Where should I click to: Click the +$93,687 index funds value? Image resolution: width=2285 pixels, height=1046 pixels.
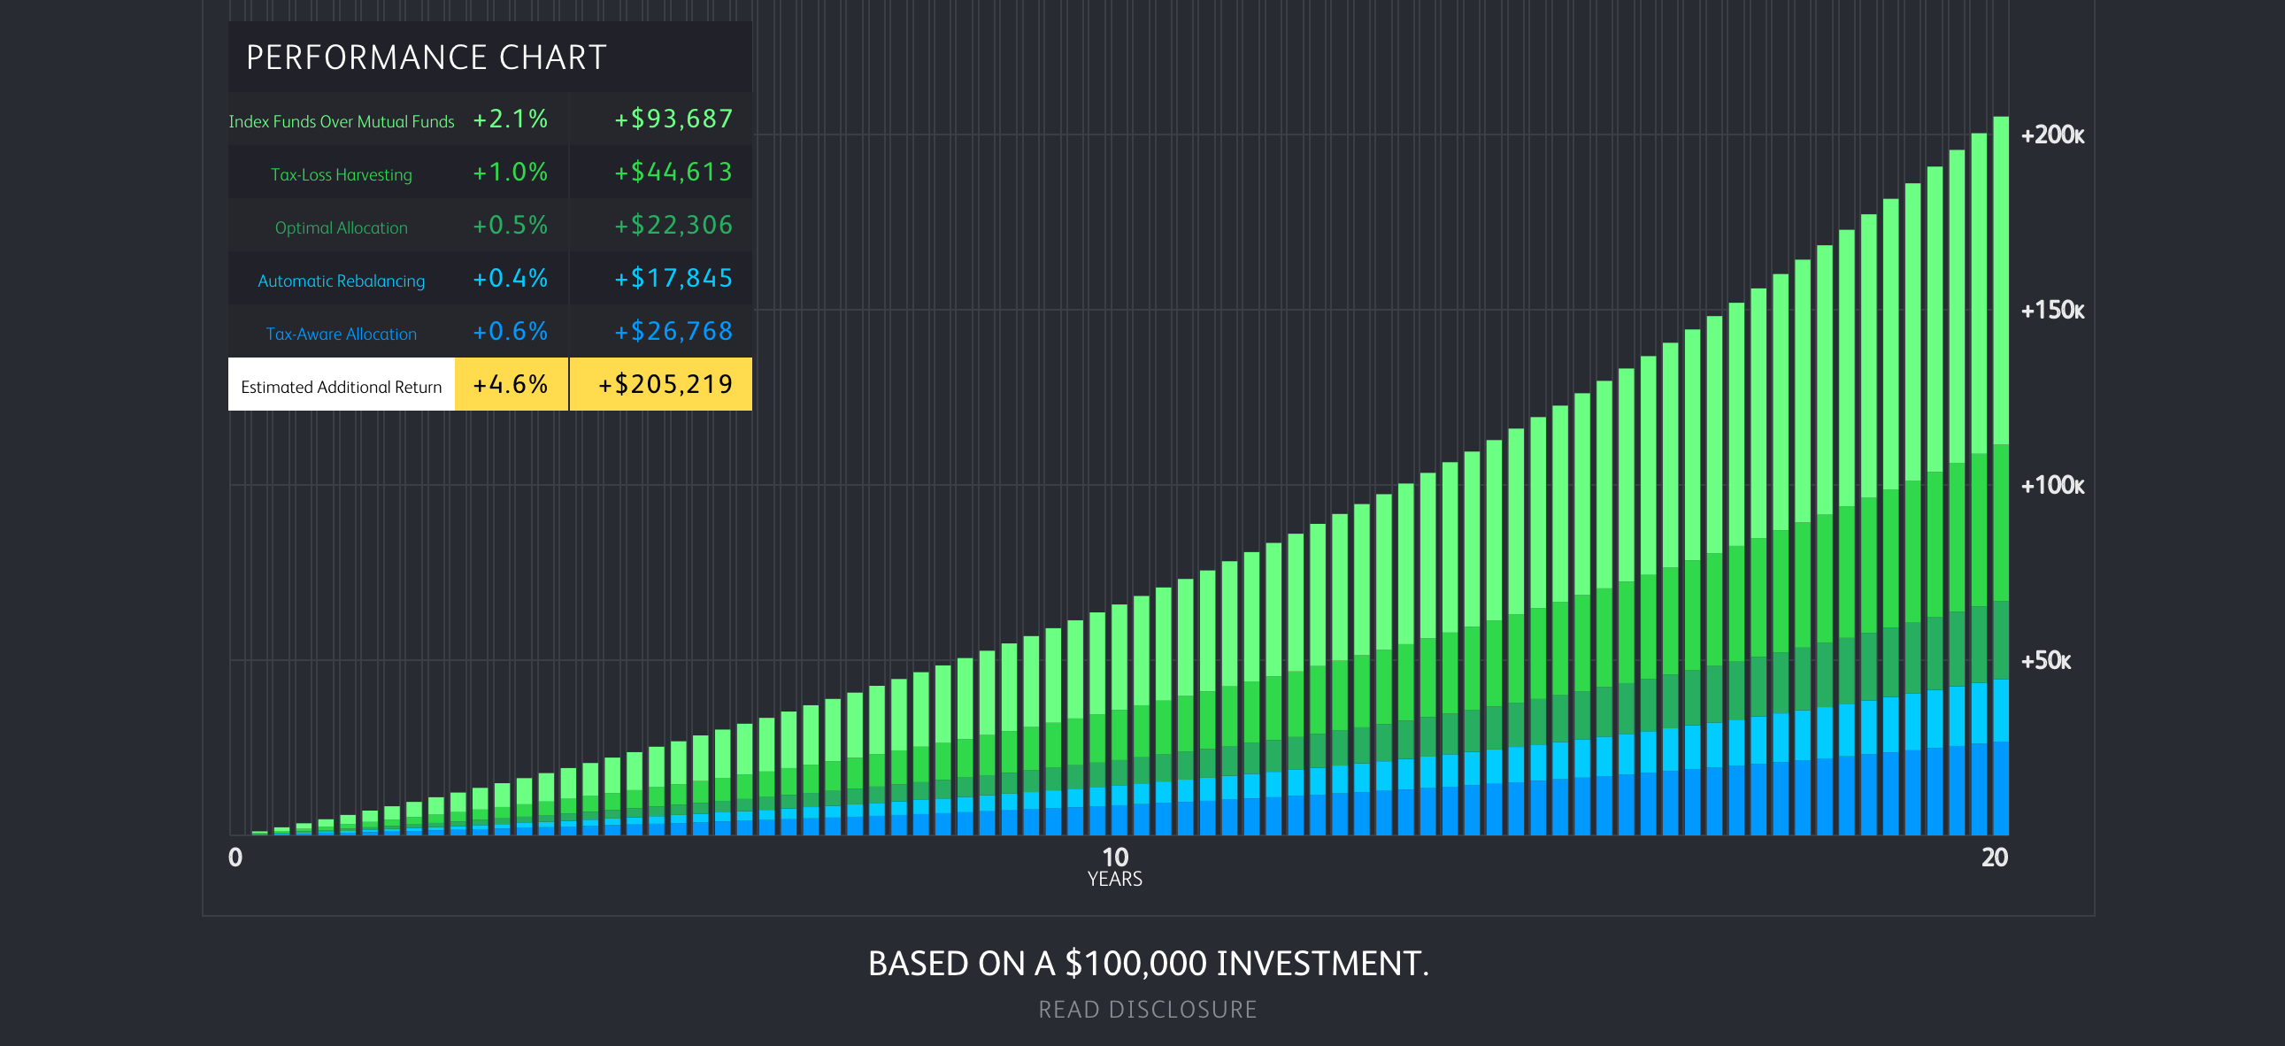(x=673, y=119)
